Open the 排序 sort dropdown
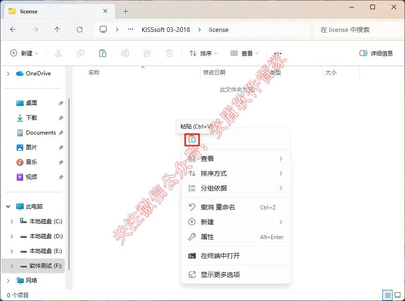The width and height of the screenshot is (405, 301). pos(204,53)
